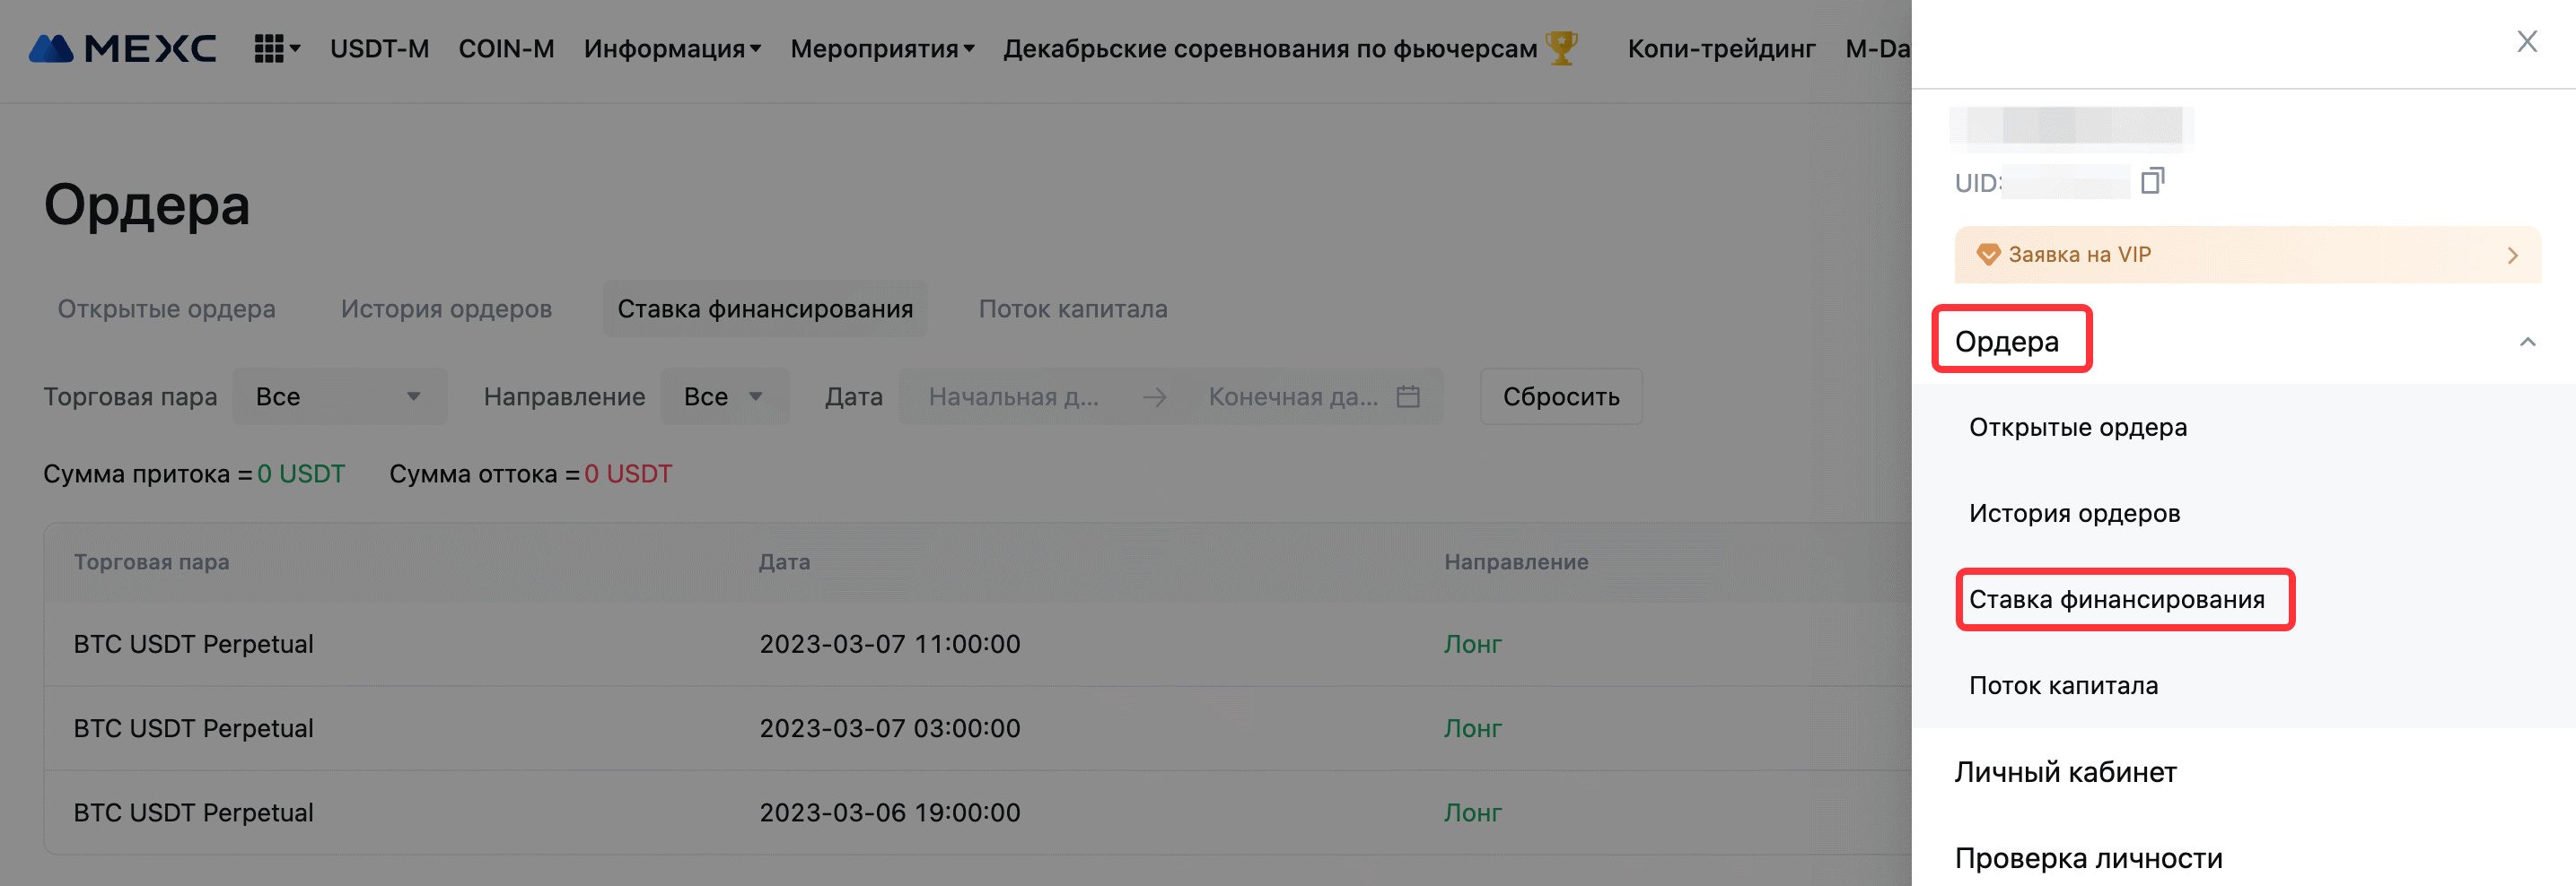The width and height of the screenshot is (2576, 886).
Task: Switch to the История ордеров tab
Action: 446,308
